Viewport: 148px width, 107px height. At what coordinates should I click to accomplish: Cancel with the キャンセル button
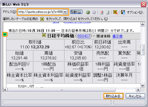135,96
